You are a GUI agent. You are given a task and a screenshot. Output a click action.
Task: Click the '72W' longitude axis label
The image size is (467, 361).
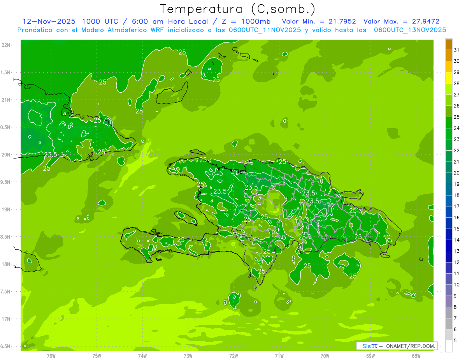[x=233, y=356]
